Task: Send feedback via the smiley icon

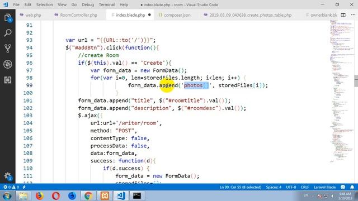Action: pyautogui.click(x=343, y=187)
